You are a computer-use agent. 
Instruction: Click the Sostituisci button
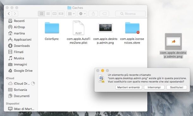point(177,87)
